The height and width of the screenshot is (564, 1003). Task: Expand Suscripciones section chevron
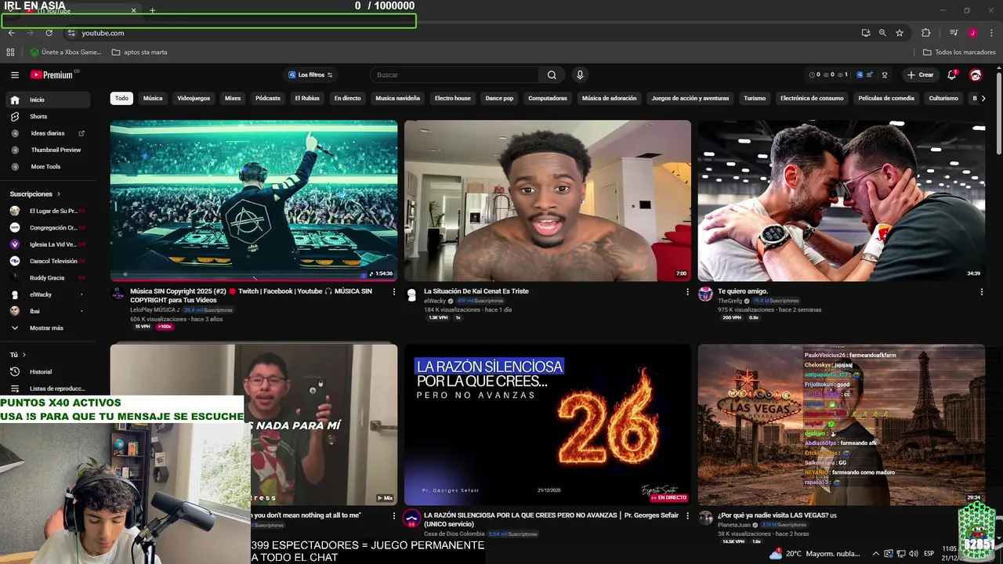pyautogui.click(x=59, y=194)
